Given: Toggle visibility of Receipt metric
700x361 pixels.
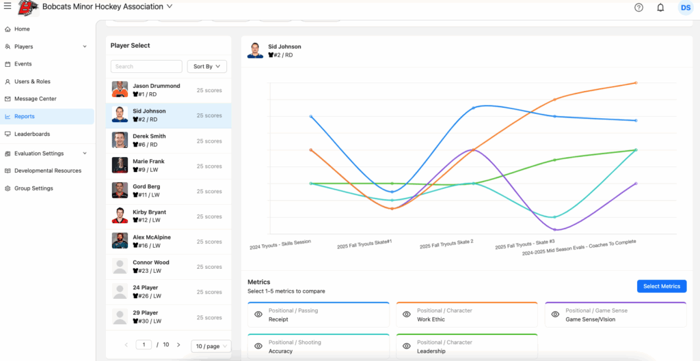Looking at the screenshot, I should [x=258, y=315].
